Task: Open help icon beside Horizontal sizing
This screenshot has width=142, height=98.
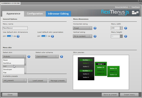Action: (x=95, y=28)
